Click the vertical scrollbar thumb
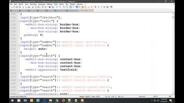Image resolution: width=184 pixels, height=103 pixels. click(173, 17)
